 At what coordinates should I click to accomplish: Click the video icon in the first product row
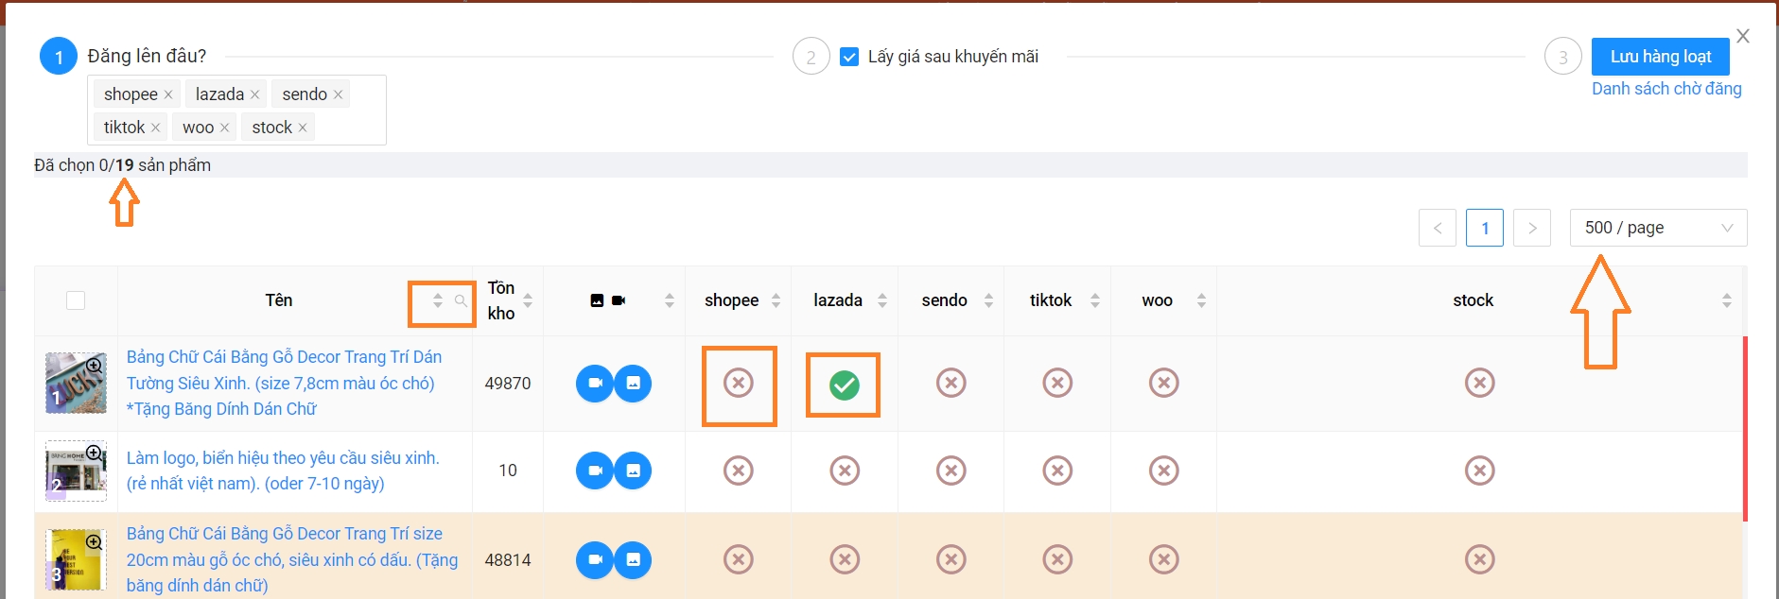click(595, 384)
